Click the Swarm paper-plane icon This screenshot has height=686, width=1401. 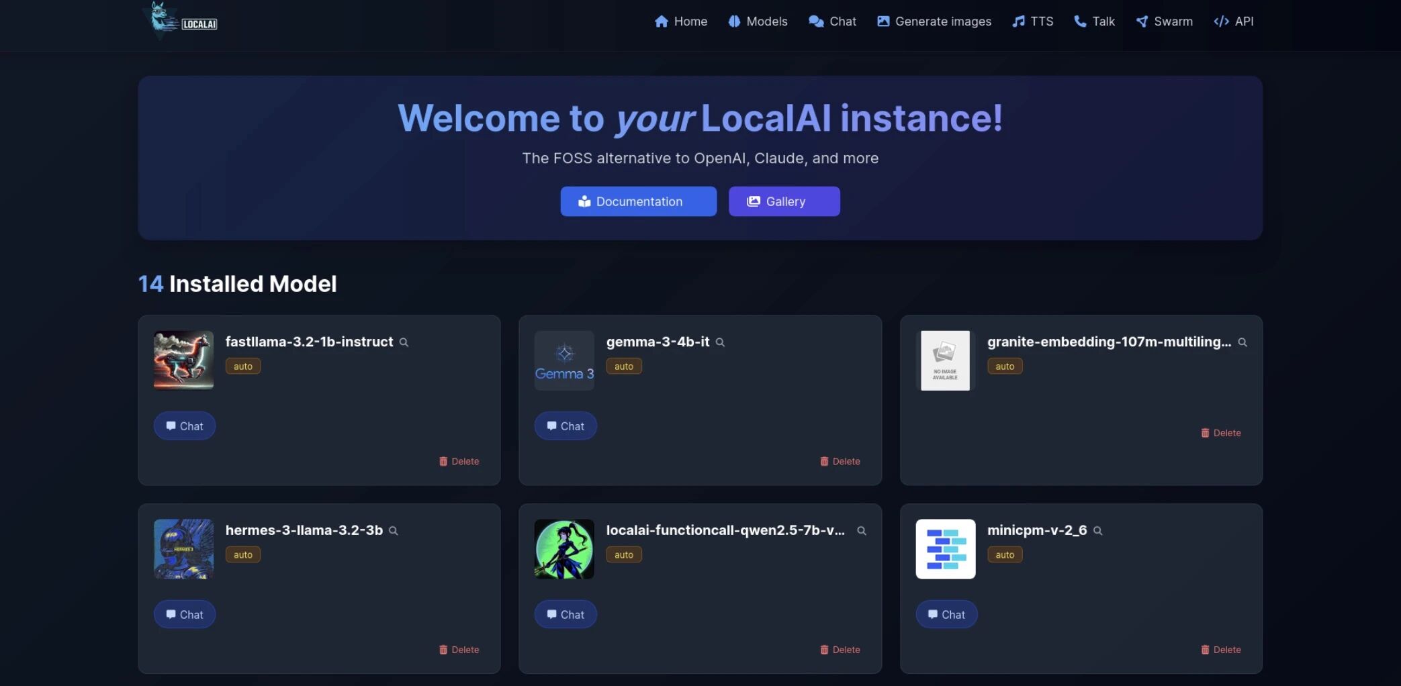point(1141,21)
